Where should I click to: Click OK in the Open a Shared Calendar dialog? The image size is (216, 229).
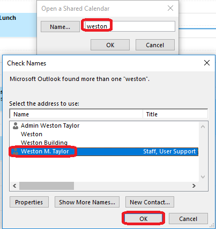[x=110, y=45]
